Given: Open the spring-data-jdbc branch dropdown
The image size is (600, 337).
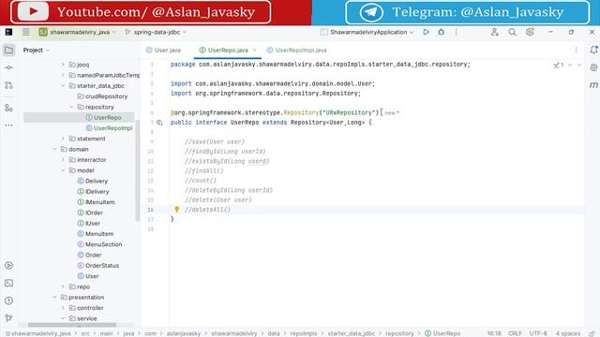Looking at the screenshot, I should 156,32.
